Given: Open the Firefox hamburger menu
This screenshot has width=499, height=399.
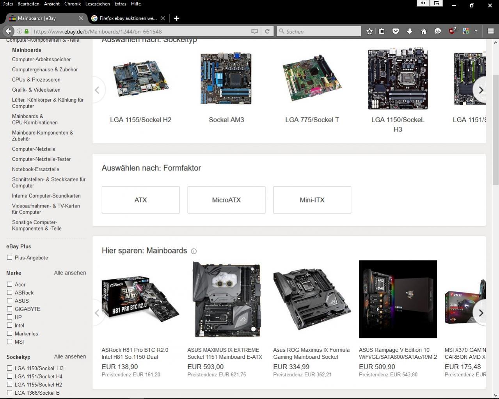Looking at the screenshot, I should pos(491,31).
